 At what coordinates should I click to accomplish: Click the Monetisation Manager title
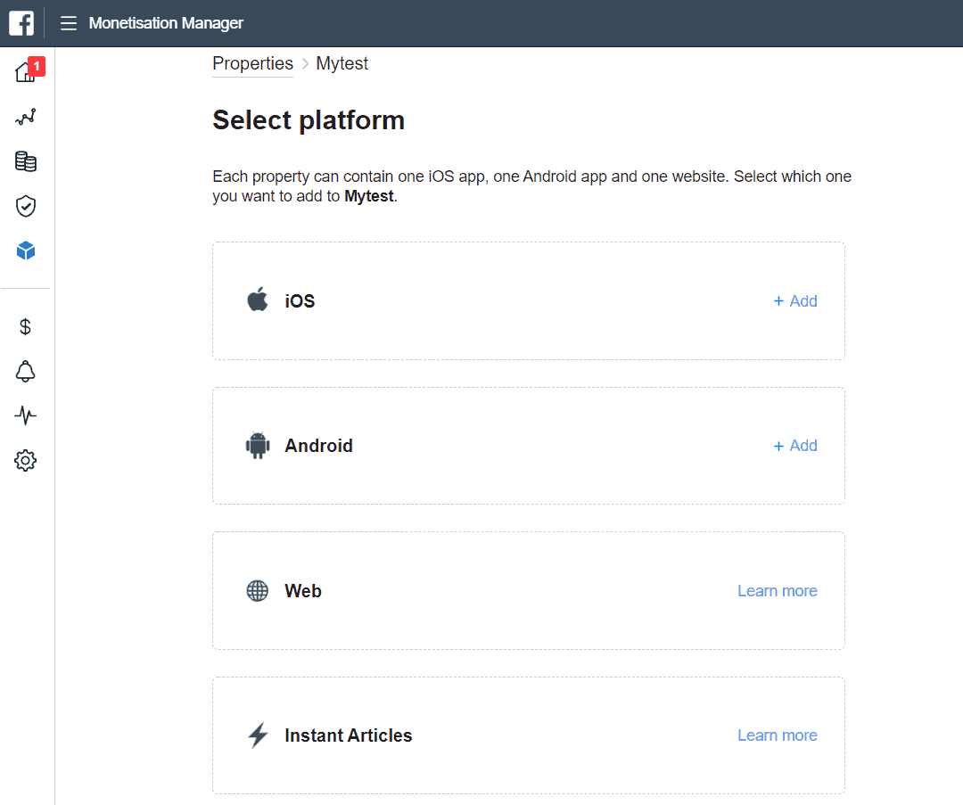coord(166,23)
